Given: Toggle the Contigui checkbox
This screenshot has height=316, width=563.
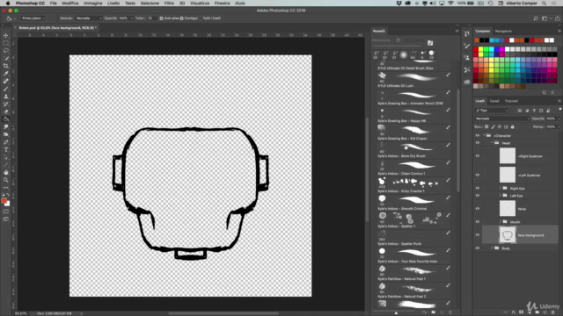Looking at the screenshot, I should pyautogui.click(x=182, y=18).
